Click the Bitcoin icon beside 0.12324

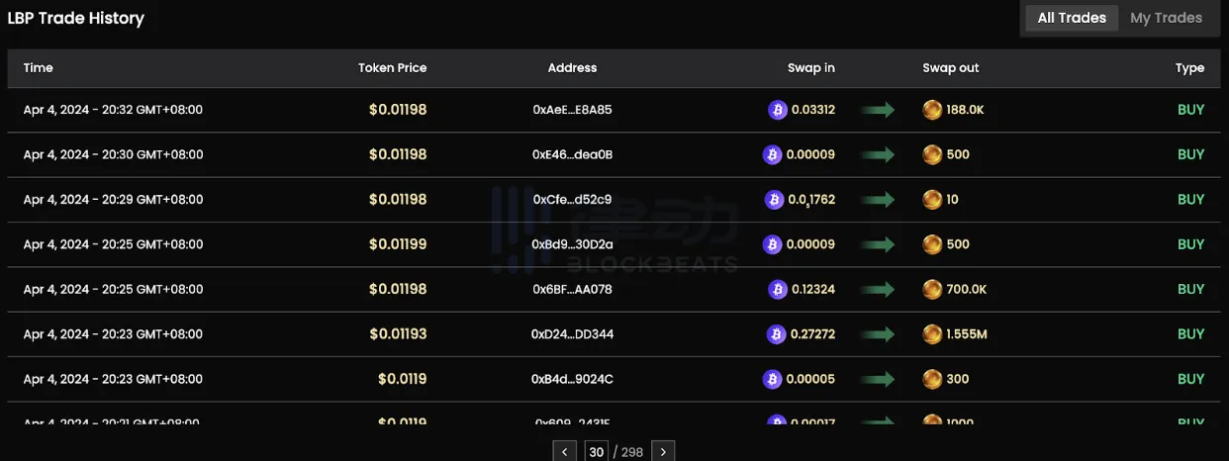(778, 290)
